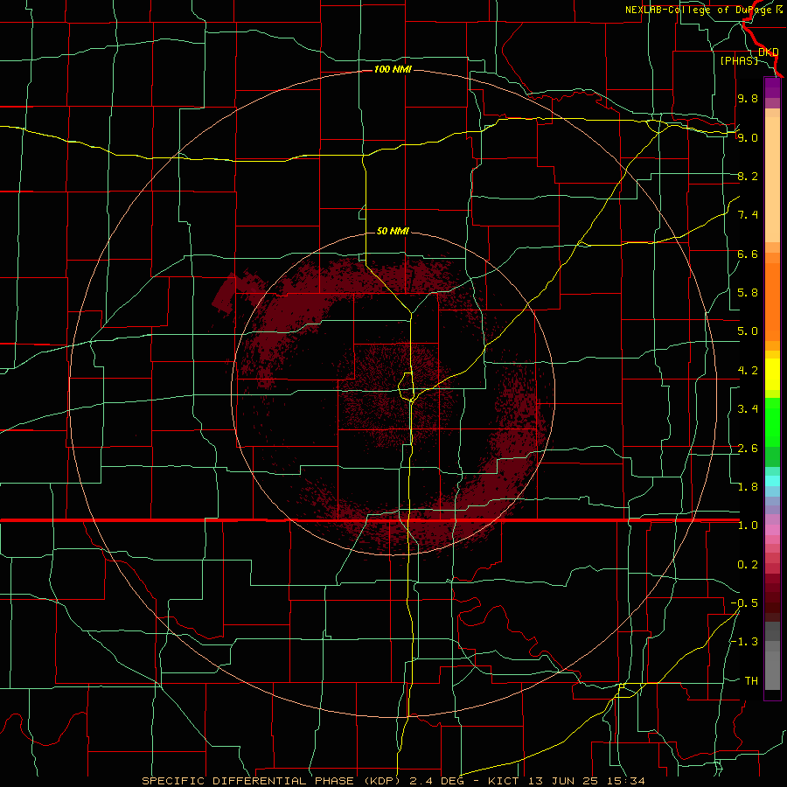787x787 pixels.
Task: Click the 9.8 scale value
Action: pyautogui.click(x=748, y=98)
